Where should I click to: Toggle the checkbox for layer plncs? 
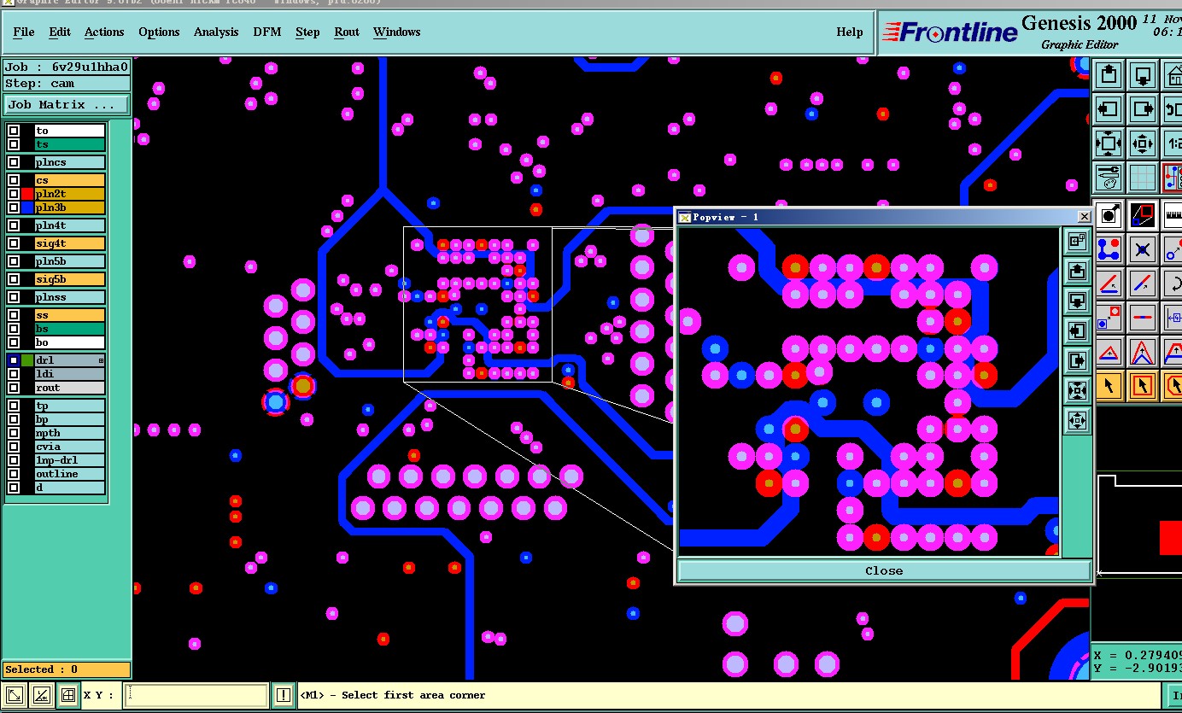pos(14,162)
